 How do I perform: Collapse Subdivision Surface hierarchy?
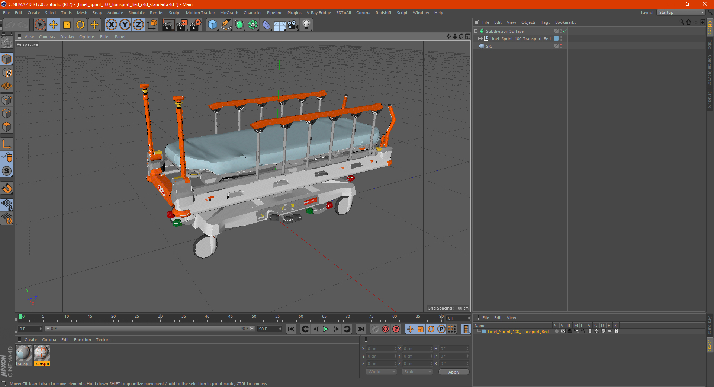[x=476, y=31]
